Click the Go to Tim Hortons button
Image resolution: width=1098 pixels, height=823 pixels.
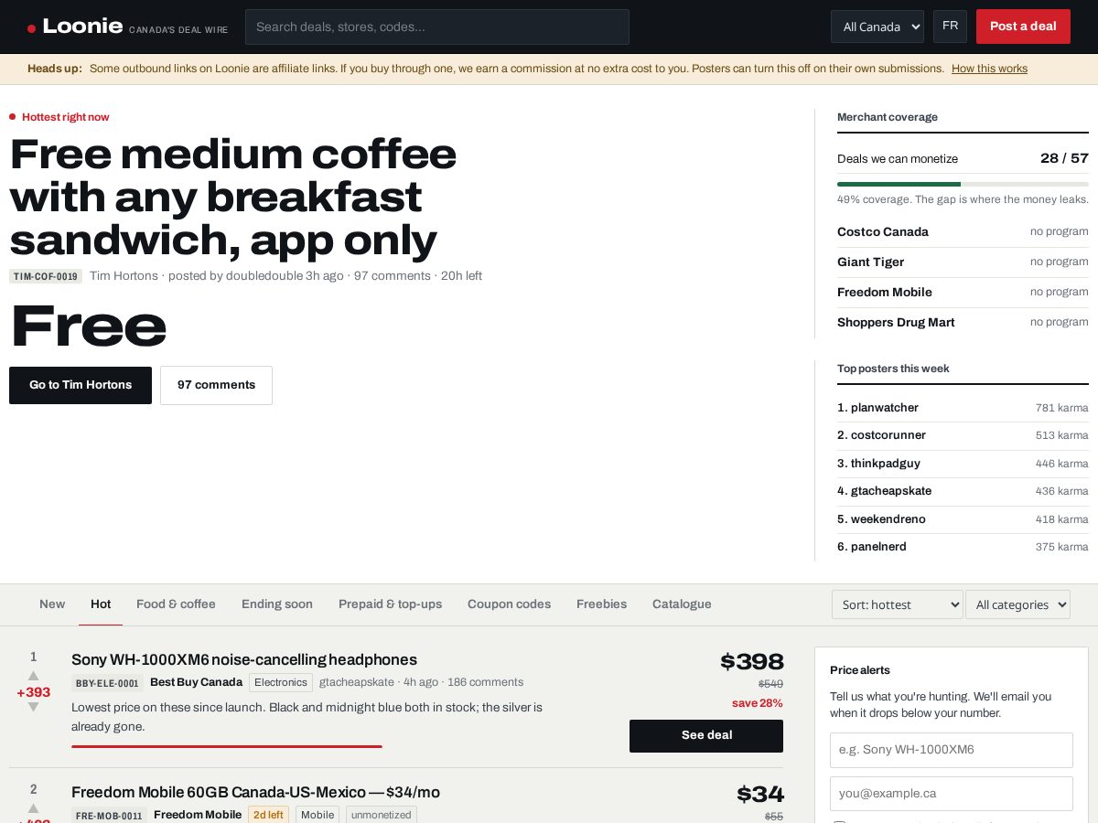click(81, 385)
